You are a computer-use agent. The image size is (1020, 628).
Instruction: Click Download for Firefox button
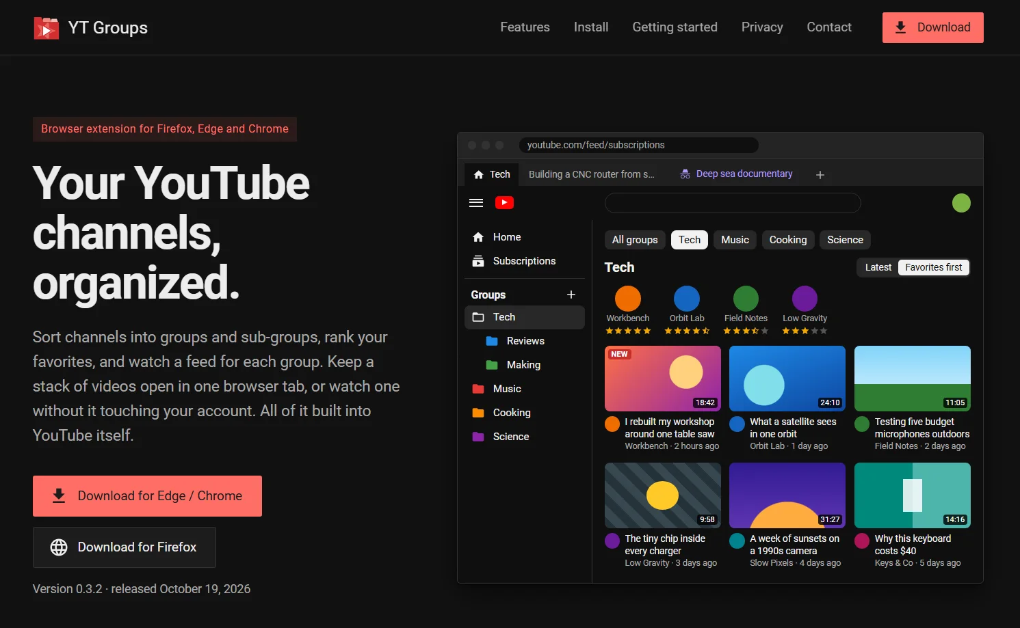click(x=125, y=547)
